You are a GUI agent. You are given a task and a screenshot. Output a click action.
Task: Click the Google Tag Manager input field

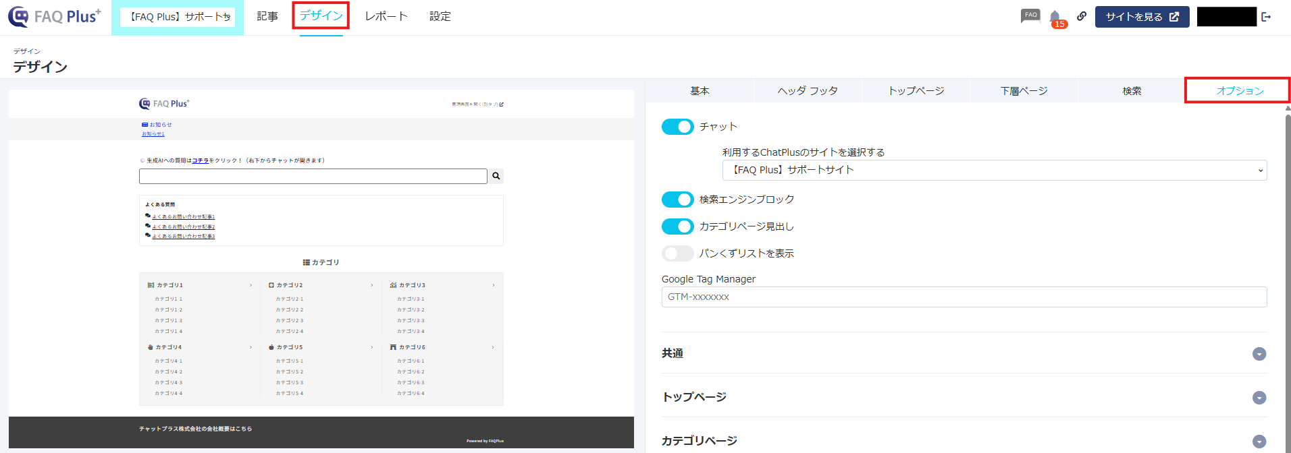pos(964,297)
